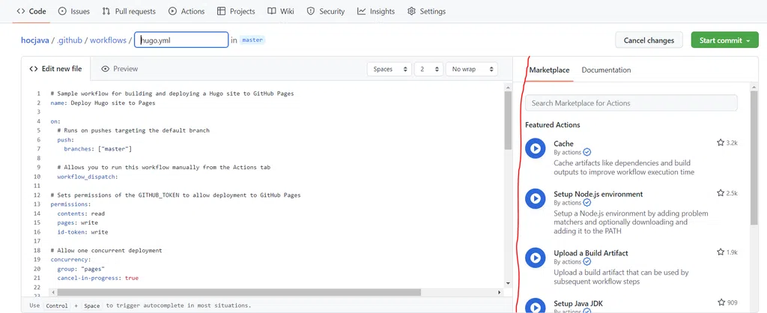Click the Issues circle-dot icon
The image size is (767, 313).
click(62, 11)
